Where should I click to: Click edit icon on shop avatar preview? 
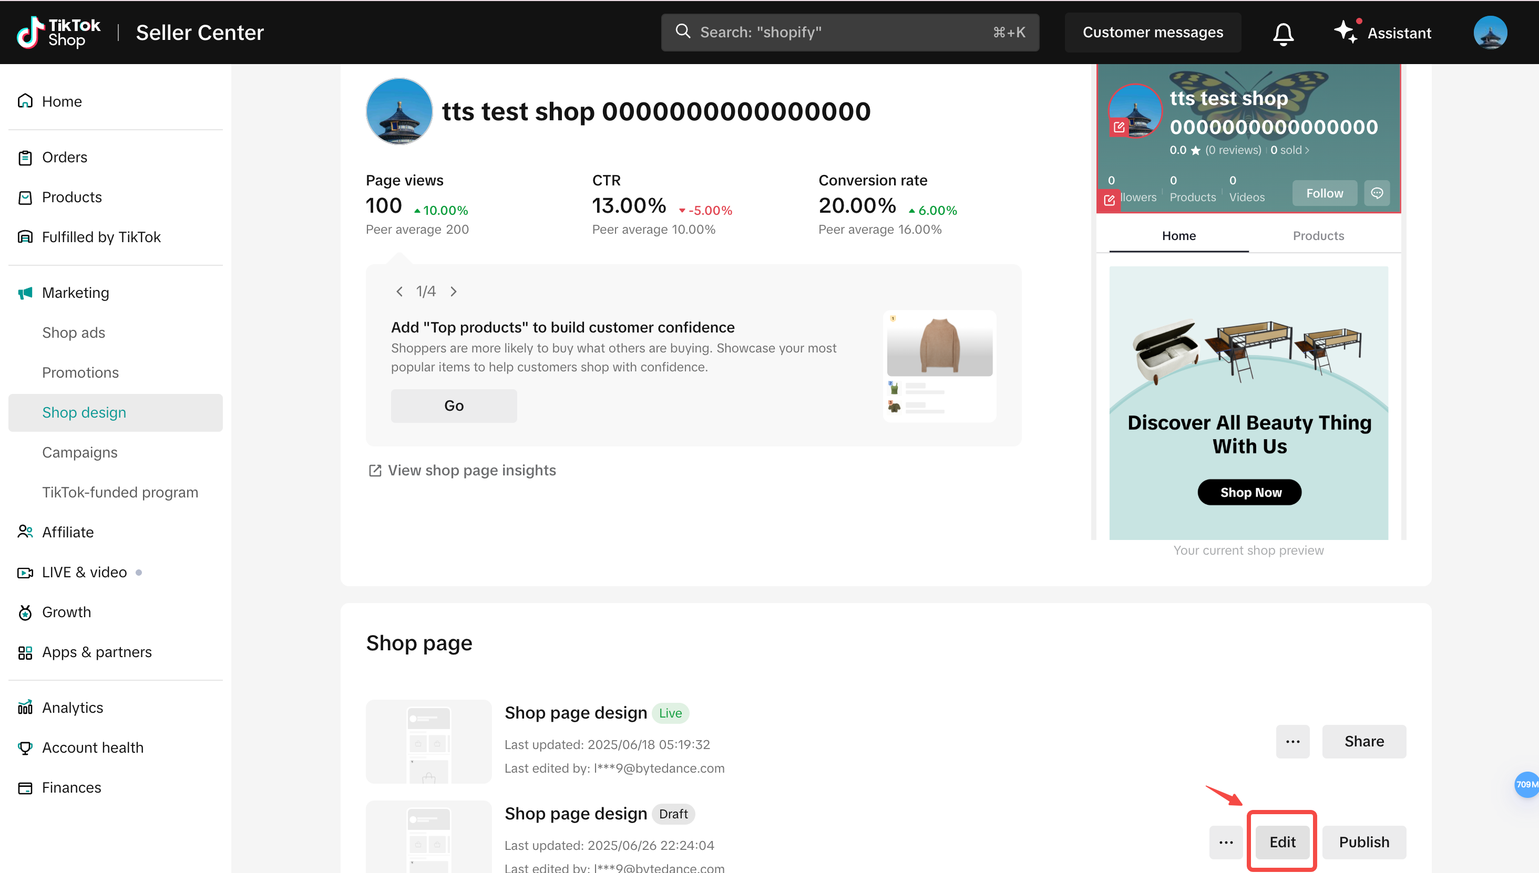click(x=1119, y=127)
